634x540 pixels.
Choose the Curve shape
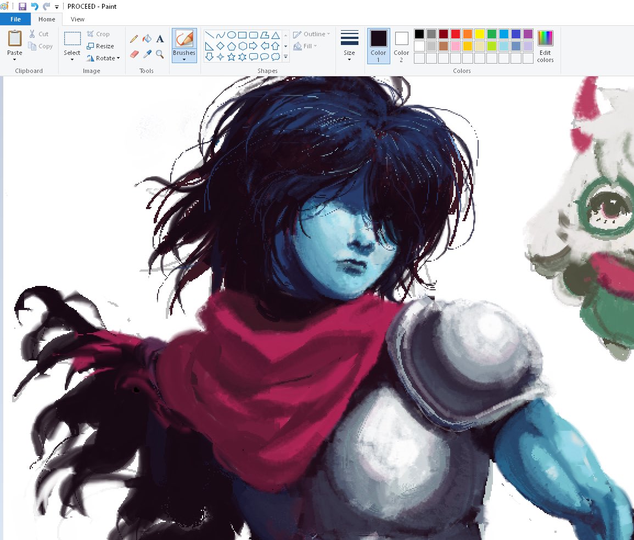click(x=220, y=35)
